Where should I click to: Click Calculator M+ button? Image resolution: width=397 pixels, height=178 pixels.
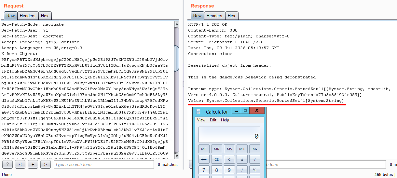click(242, 149)
